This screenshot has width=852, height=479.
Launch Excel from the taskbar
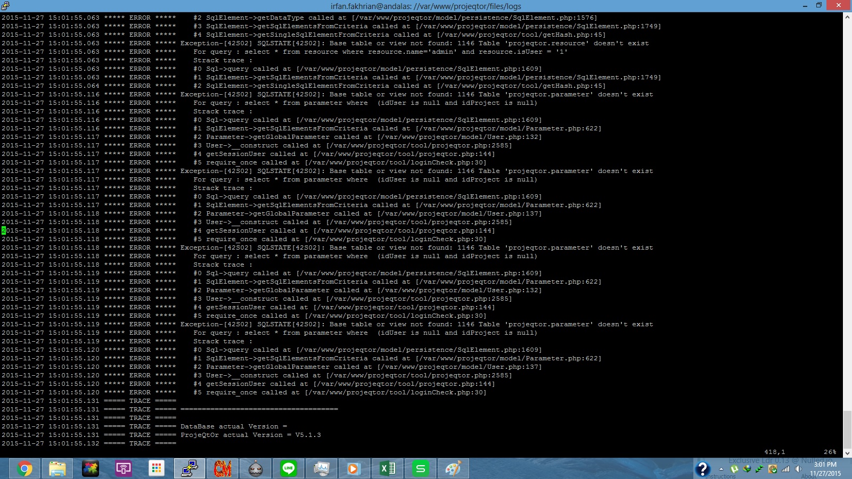coord(388,469)
